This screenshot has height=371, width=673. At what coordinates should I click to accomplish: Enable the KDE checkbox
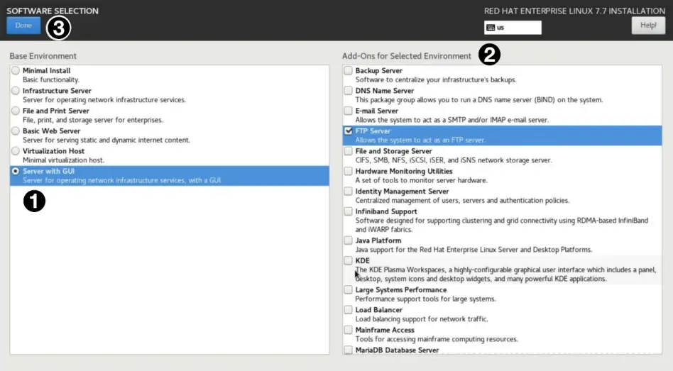click(348, 260)
